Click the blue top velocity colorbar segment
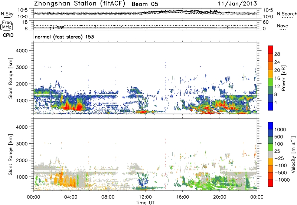 coord(271,126)
